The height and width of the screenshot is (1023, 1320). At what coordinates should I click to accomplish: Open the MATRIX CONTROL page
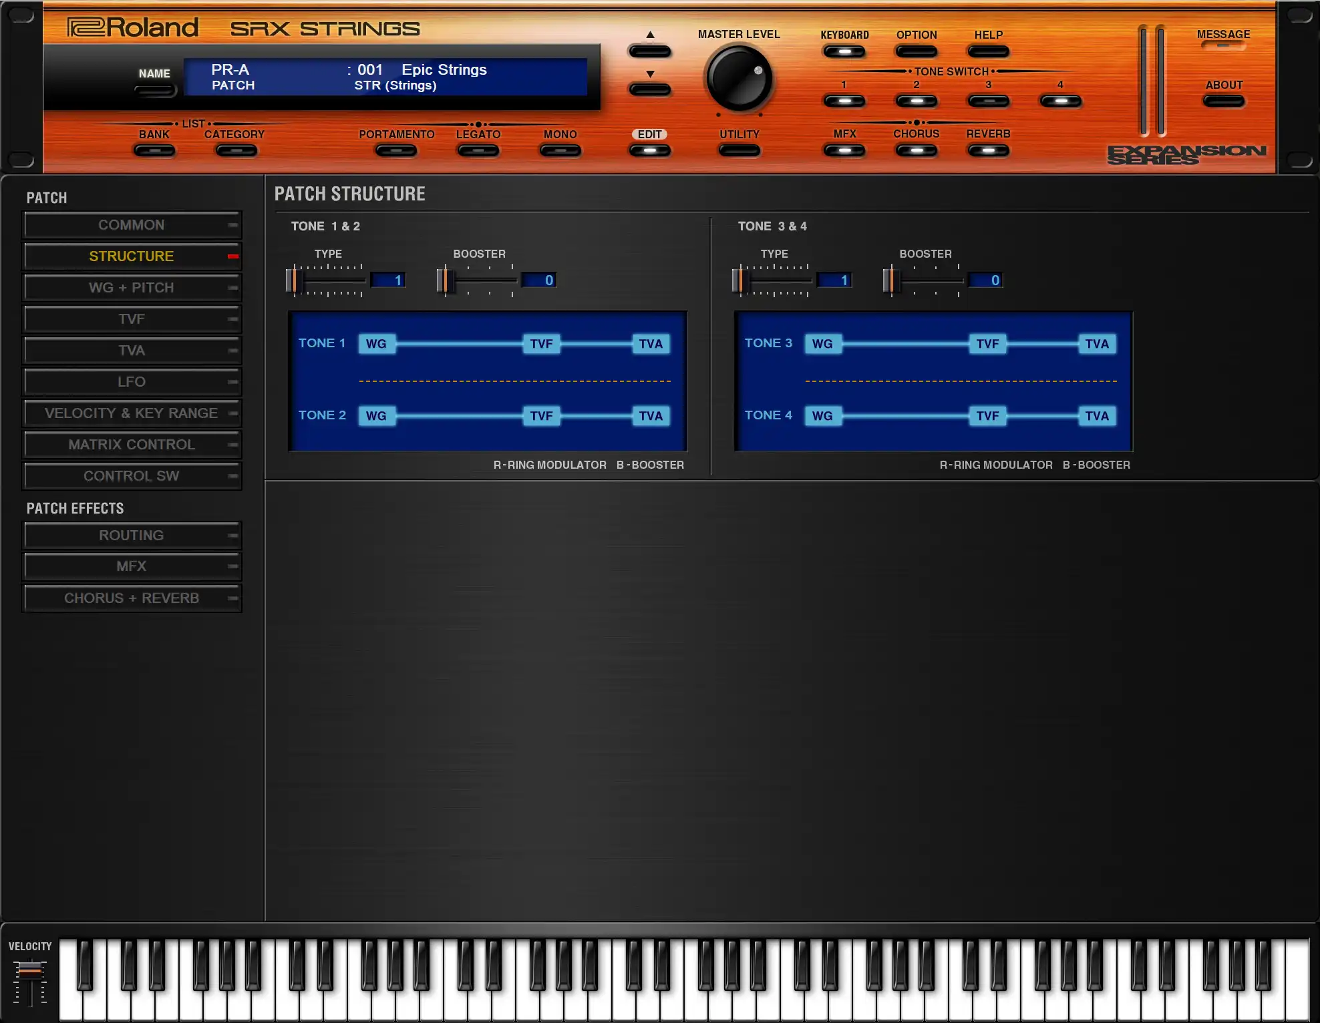click(x=132, y=445)
